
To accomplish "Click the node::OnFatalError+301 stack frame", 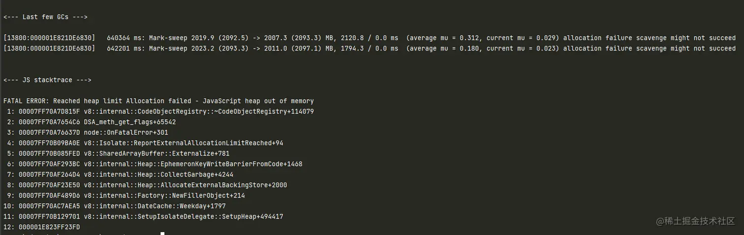I will tap(126, 132).
